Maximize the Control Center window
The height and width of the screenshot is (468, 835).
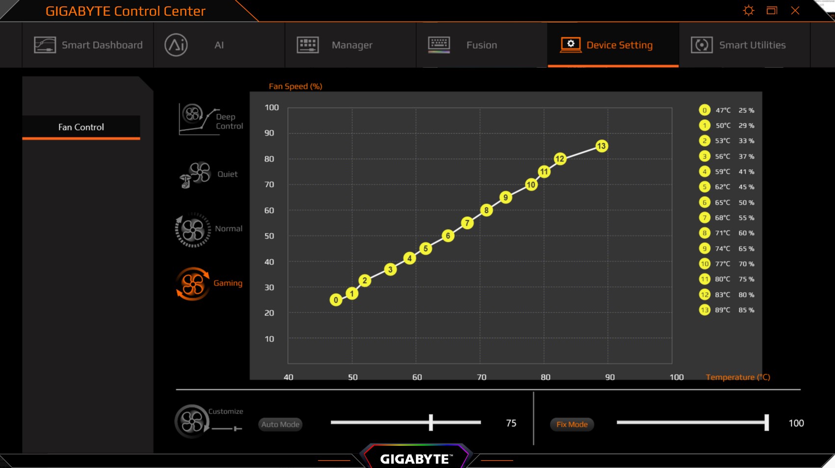click(772, 10)
